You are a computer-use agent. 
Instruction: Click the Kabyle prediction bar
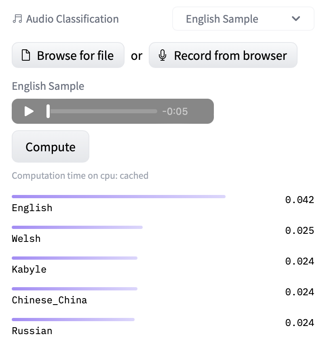click(x=74, y=258)
